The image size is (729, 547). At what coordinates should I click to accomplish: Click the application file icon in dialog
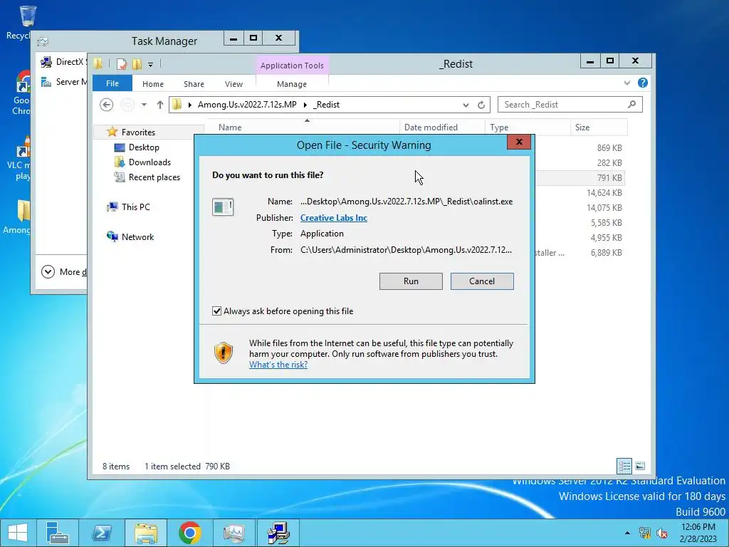coord(223,207)
